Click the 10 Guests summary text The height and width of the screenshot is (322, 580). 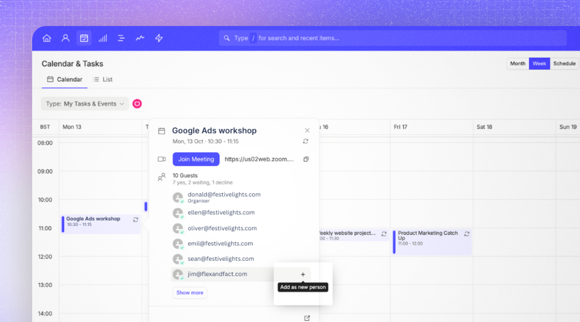point(185,175)
